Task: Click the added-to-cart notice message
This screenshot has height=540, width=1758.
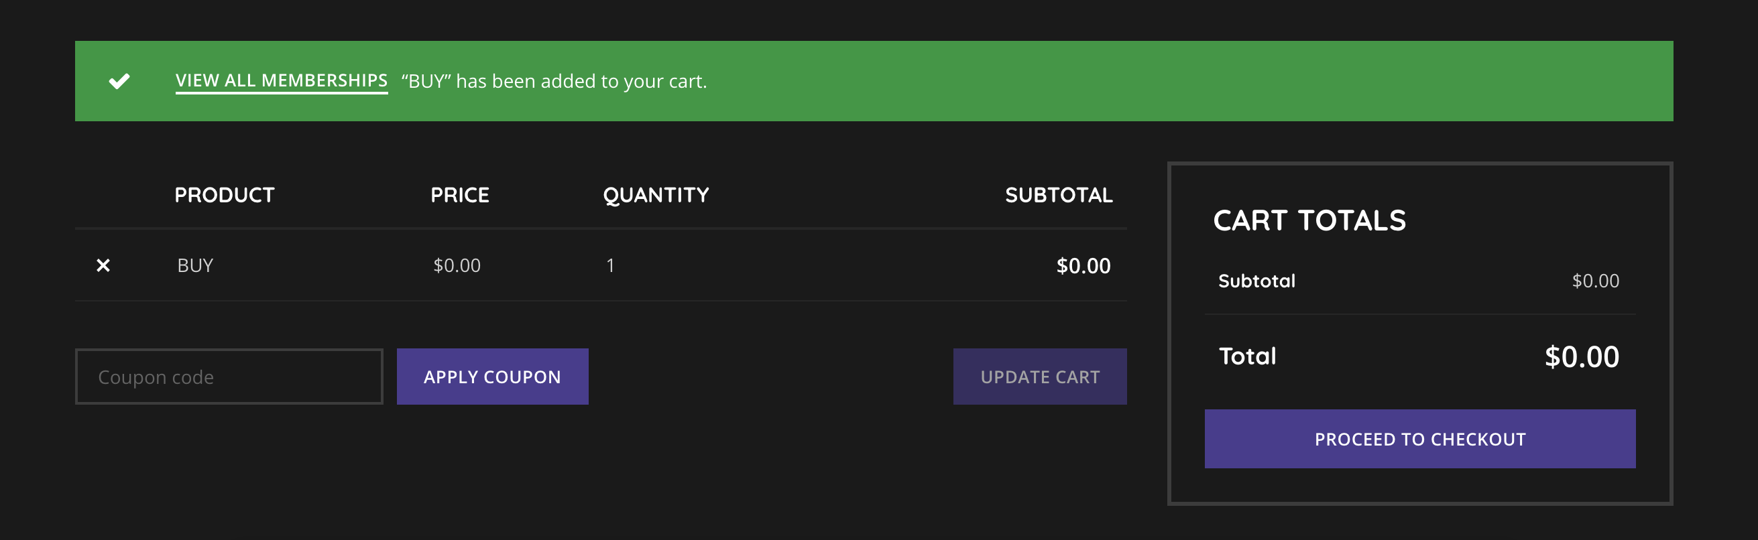Action: [554, 81]
